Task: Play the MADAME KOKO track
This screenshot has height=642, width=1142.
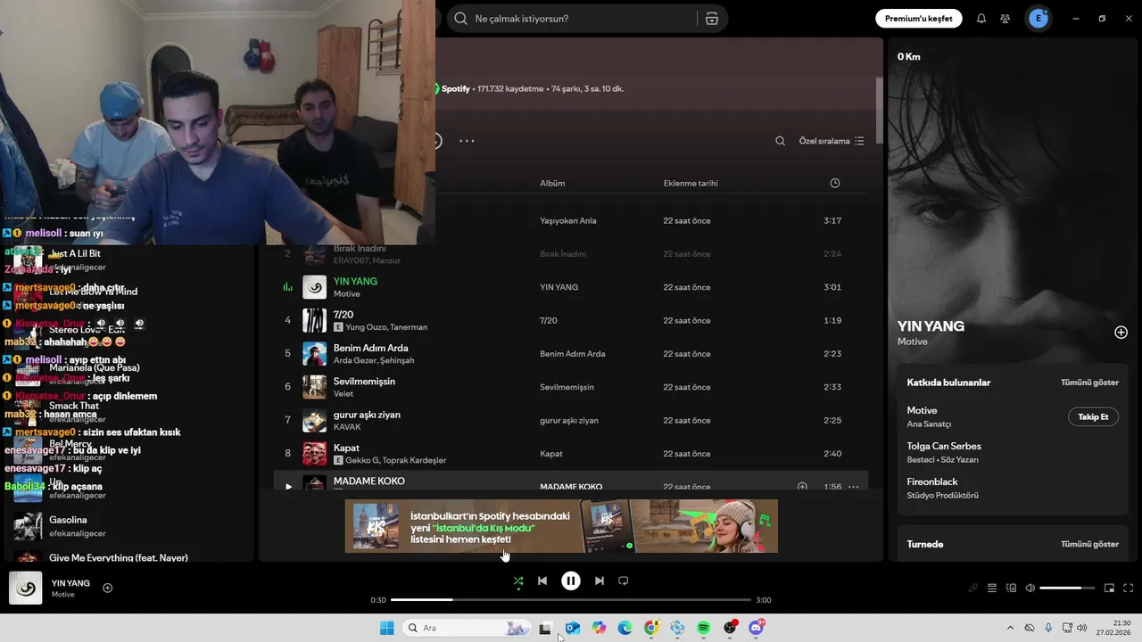Action: (288, 487)
